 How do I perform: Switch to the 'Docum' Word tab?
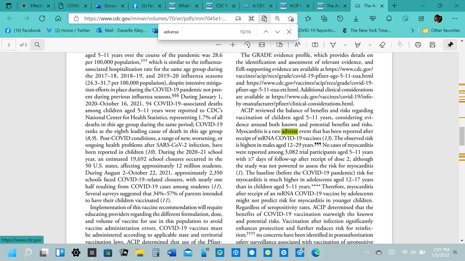coord(109,6)
